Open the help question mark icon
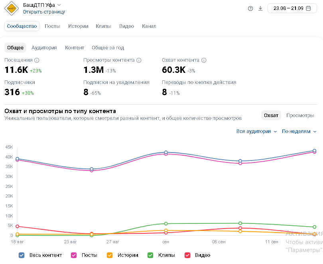The width and height of the screenshot is (323, 264). click(x=250, y=8)
